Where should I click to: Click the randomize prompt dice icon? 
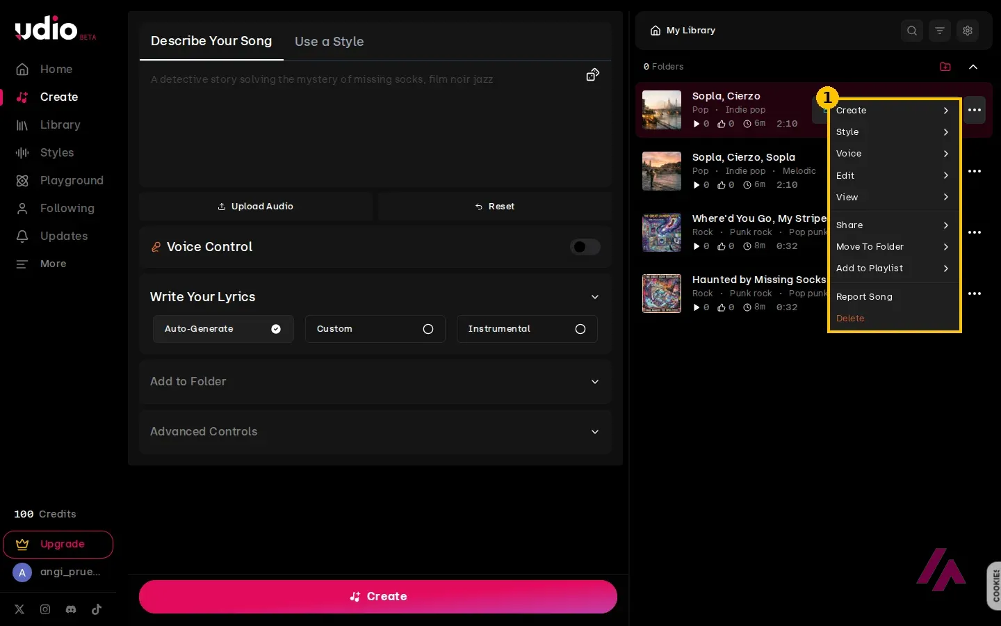(593, 75)
